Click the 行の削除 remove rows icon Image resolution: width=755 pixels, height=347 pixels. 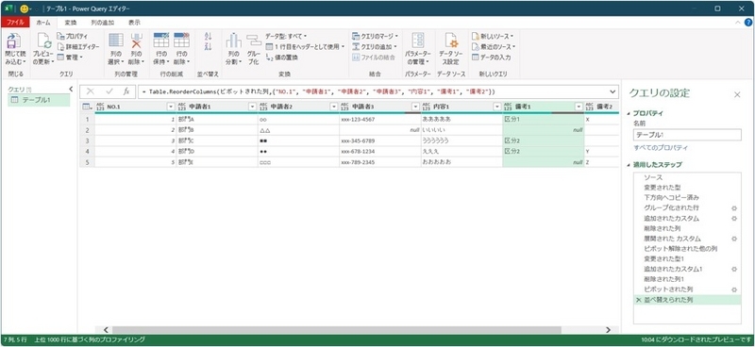[x=181, y=40]
